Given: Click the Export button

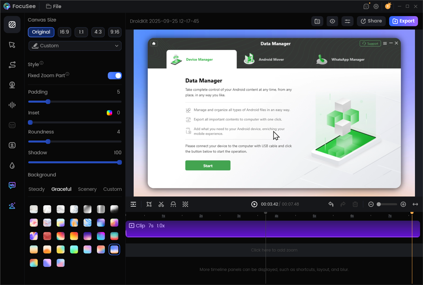Looking at the screenshot, I should coord(403,21).
